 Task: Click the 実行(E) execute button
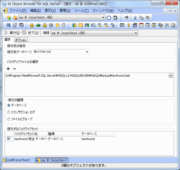click(x=12, y=33)
